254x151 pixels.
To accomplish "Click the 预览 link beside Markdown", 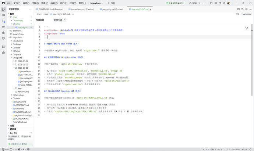I will (x=237, y=14).
